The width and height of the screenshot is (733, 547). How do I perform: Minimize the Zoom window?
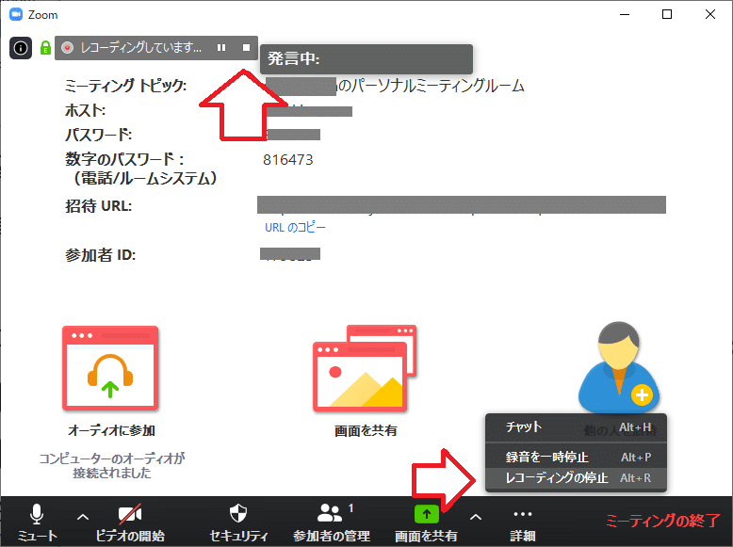[x=625, y=14]
